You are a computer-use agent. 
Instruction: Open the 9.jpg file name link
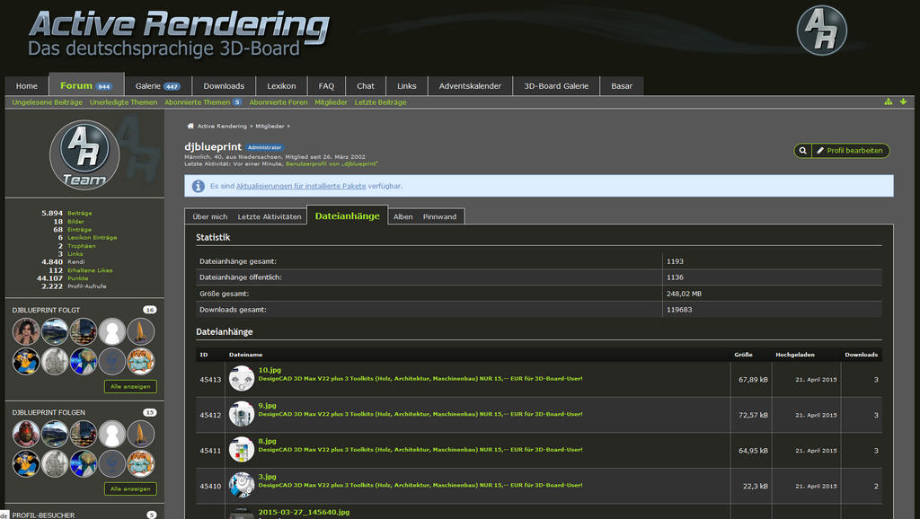267,405
